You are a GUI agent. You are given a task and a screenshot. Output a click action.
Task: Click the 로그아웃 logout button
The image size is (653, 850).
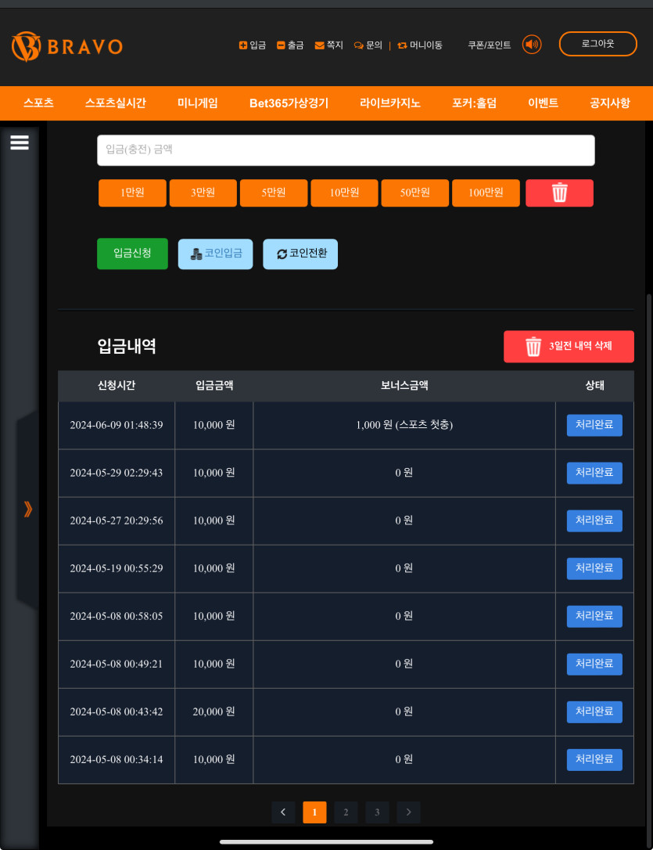click(x=597, y=44)
